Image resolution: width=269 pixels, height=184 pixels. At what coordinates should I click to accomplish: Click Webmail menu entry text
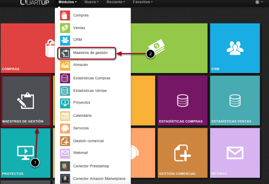point(81,153)
